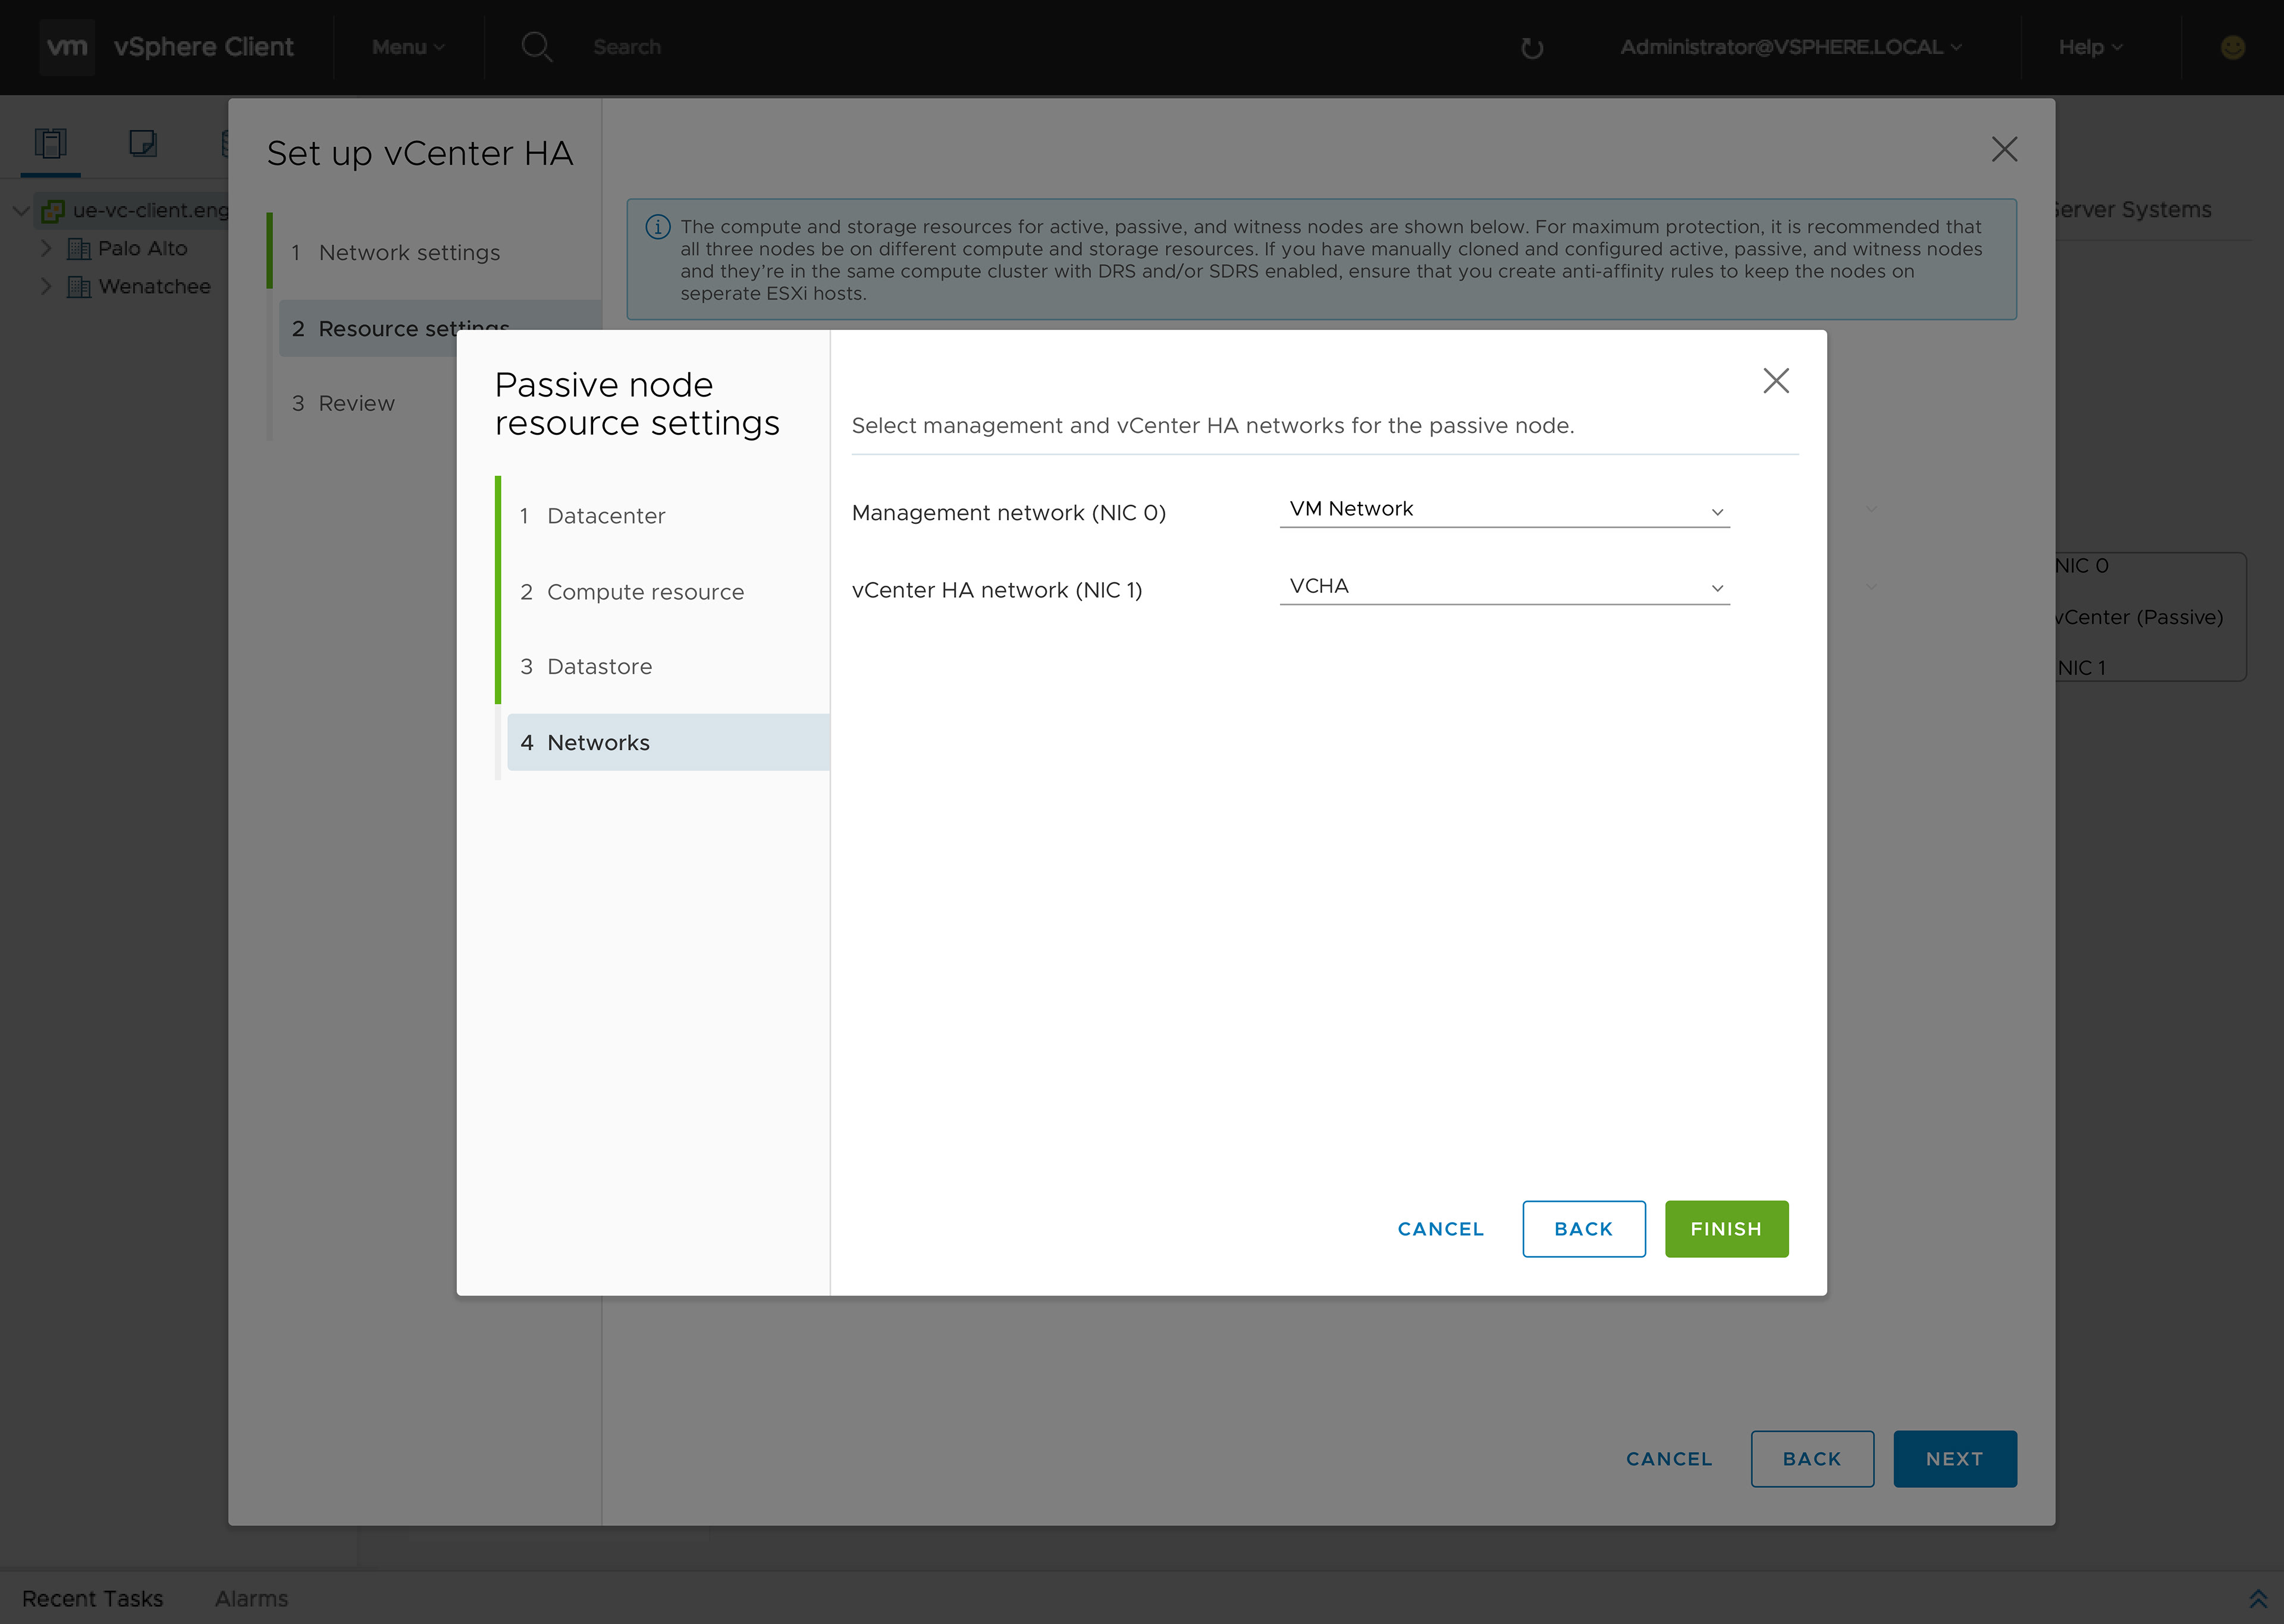Open the vCenter HA network (NIC 1) dropdown

tap(1504, 587)
